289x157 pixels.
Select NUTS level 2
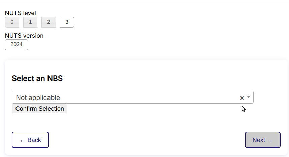49,22
